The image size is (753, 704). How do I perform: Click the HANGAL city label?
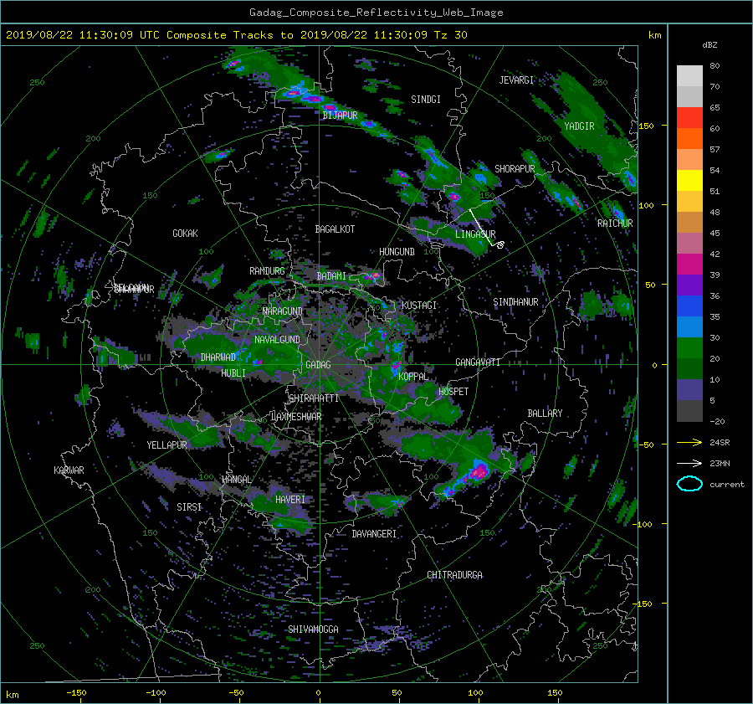pos(236,480)
